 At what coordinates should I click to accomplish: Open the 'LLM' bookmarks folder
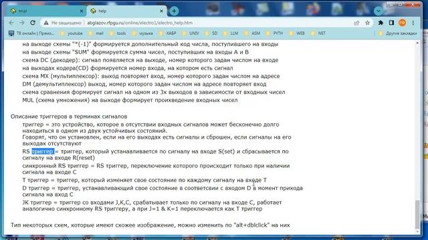click(x=231, y=33)
